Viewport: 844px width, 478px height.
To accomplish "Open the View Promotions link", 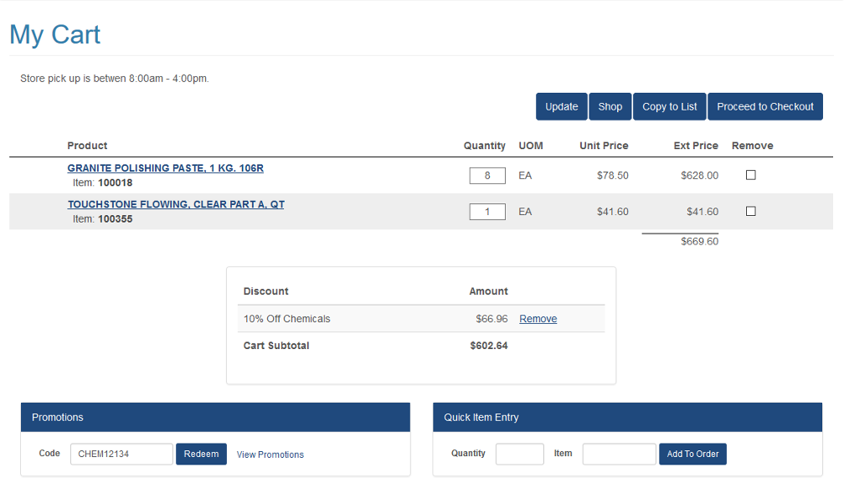I will pyautogui.click(x=270, y=455).
